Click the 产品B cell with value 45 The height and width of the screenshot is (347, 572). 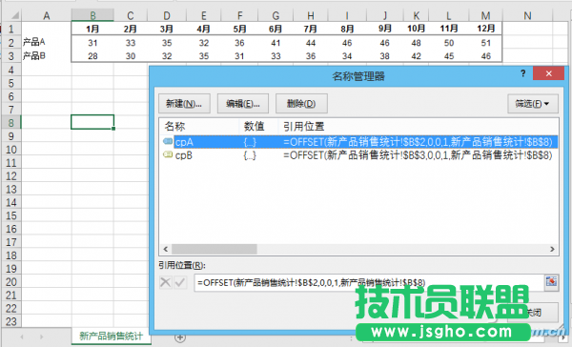coord(449,56)
